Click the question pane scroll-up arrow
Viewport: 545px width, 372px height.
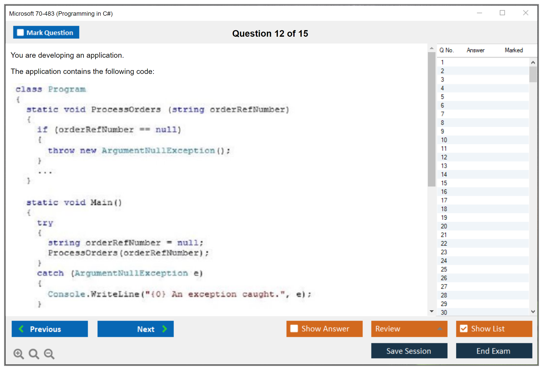click(431, 48)
